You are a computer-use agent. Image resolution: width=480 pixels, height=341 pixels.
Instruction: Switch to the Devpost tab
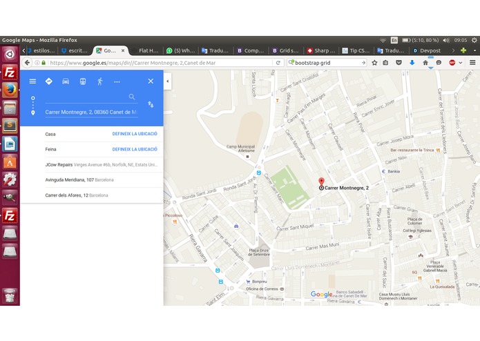click(427, 50)
